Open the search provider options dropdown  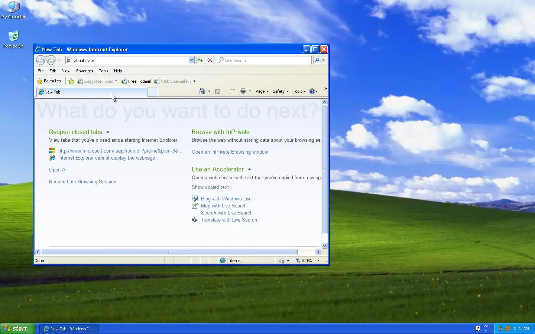point(324,60)
